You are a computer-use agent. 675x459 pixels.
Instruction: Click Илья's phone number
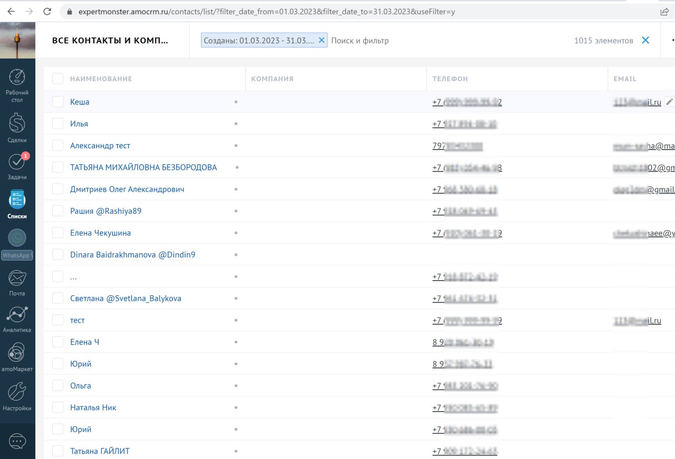pos(465,124)
